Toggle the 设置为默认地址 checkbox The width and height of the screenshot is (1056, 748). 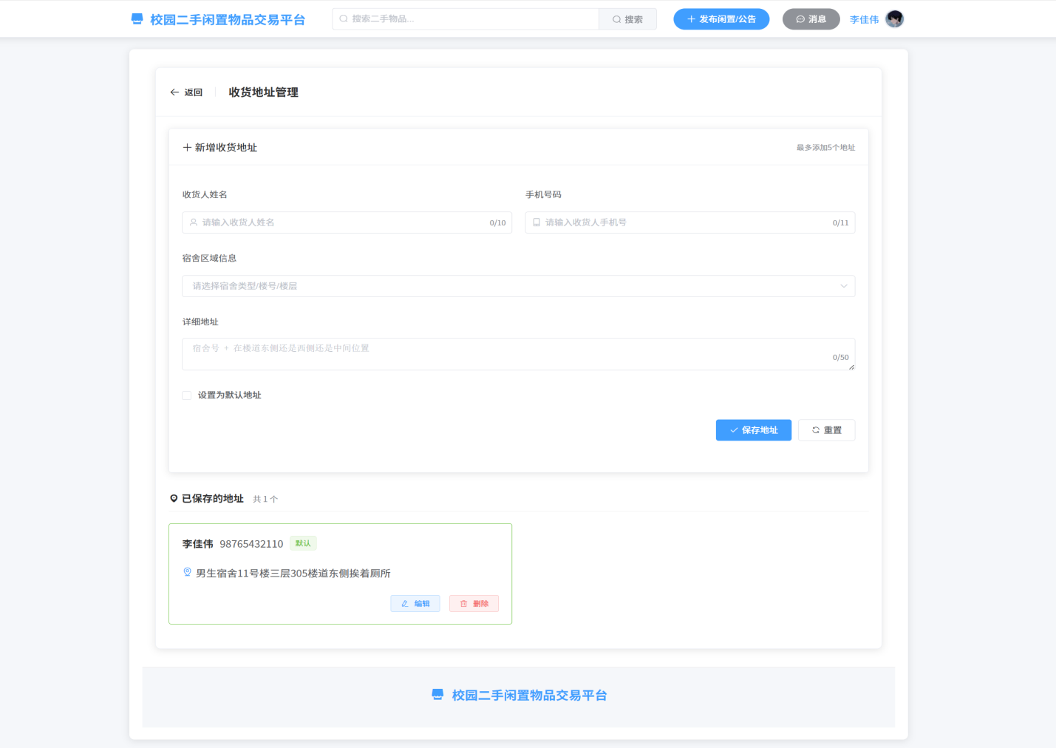pyautogui.click(x=186, y=395)
